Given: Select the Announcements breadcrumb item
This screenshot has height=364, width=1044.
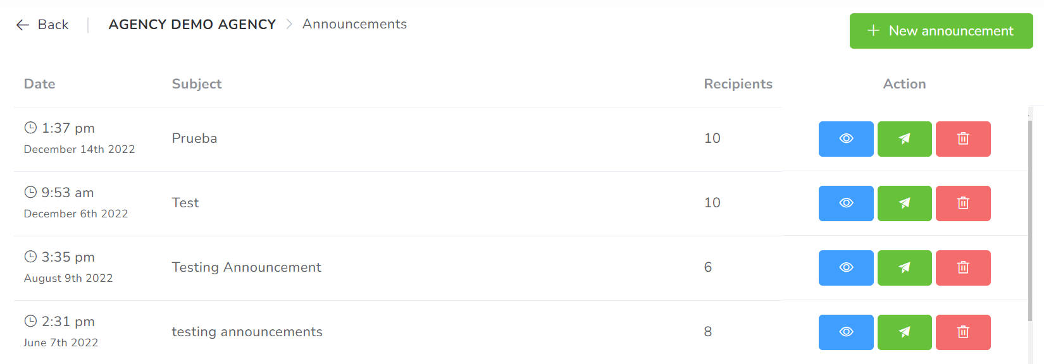Looking at the screenshot, I should point(354,24).
